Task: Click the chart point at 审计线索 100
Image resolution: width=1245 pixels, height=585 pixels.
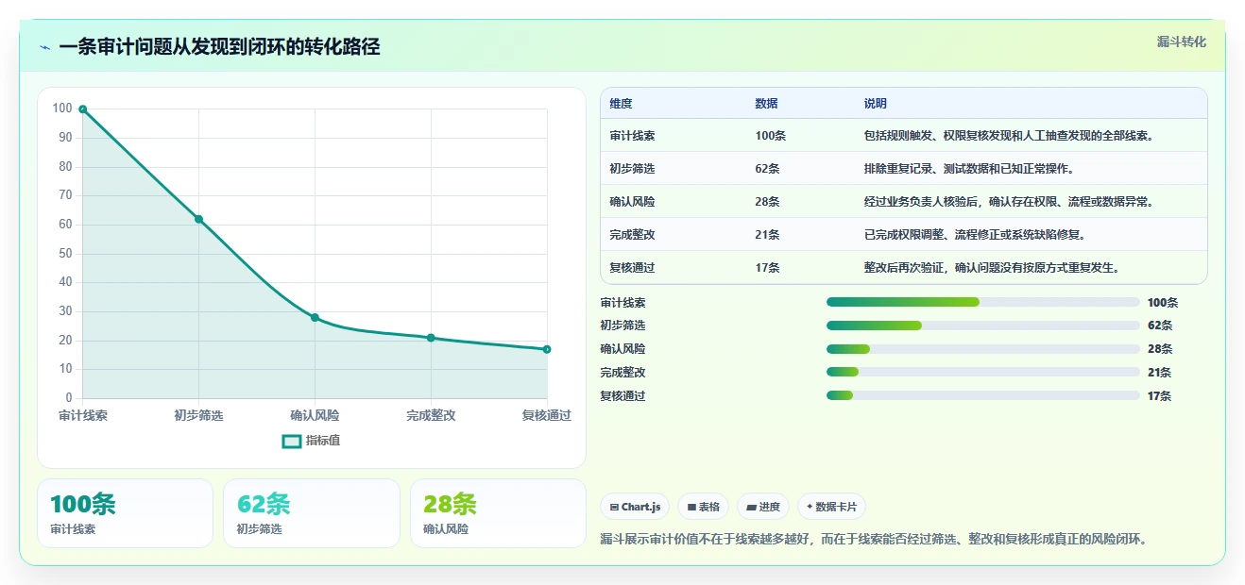Action: tap(83, 109)
